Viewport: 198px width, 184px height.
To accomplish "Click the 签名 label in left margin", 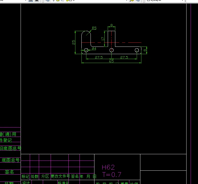I will click(x=9, y=172).
